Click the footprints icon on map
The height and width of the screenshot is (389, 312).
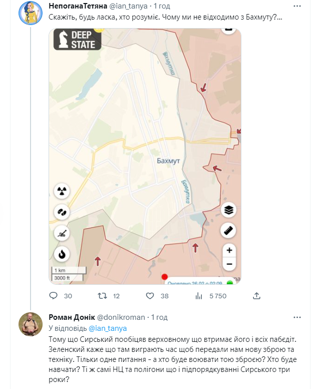pyautogui.click(x=62, y=212)
